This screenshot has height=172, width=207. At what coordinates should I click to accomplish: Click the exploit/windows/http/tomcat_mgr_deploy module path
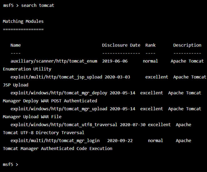pos(59,93)
